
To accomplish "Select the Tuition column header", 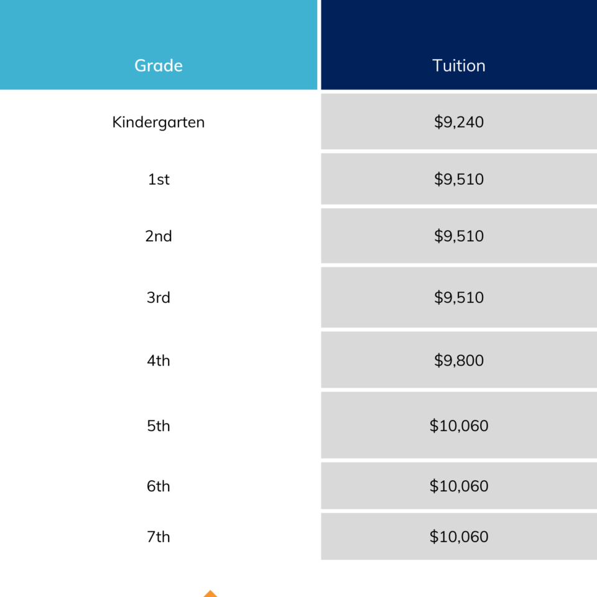I will click(x=459, y=65).
